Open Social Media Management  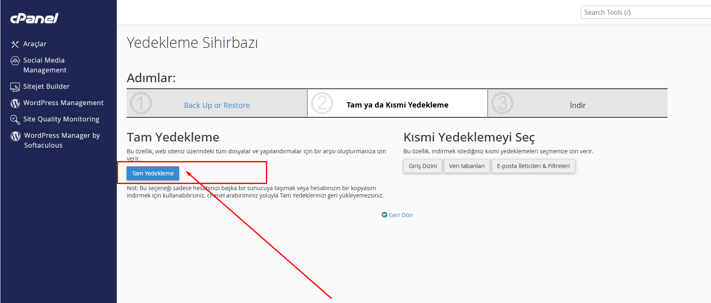coord(45,65)
